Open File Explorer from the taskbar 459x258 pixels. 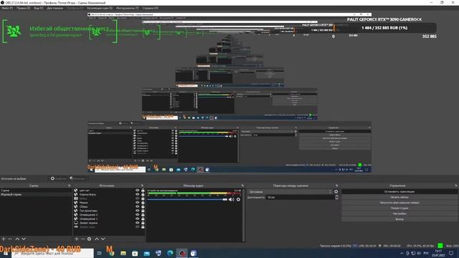click(x=123, y=253)
